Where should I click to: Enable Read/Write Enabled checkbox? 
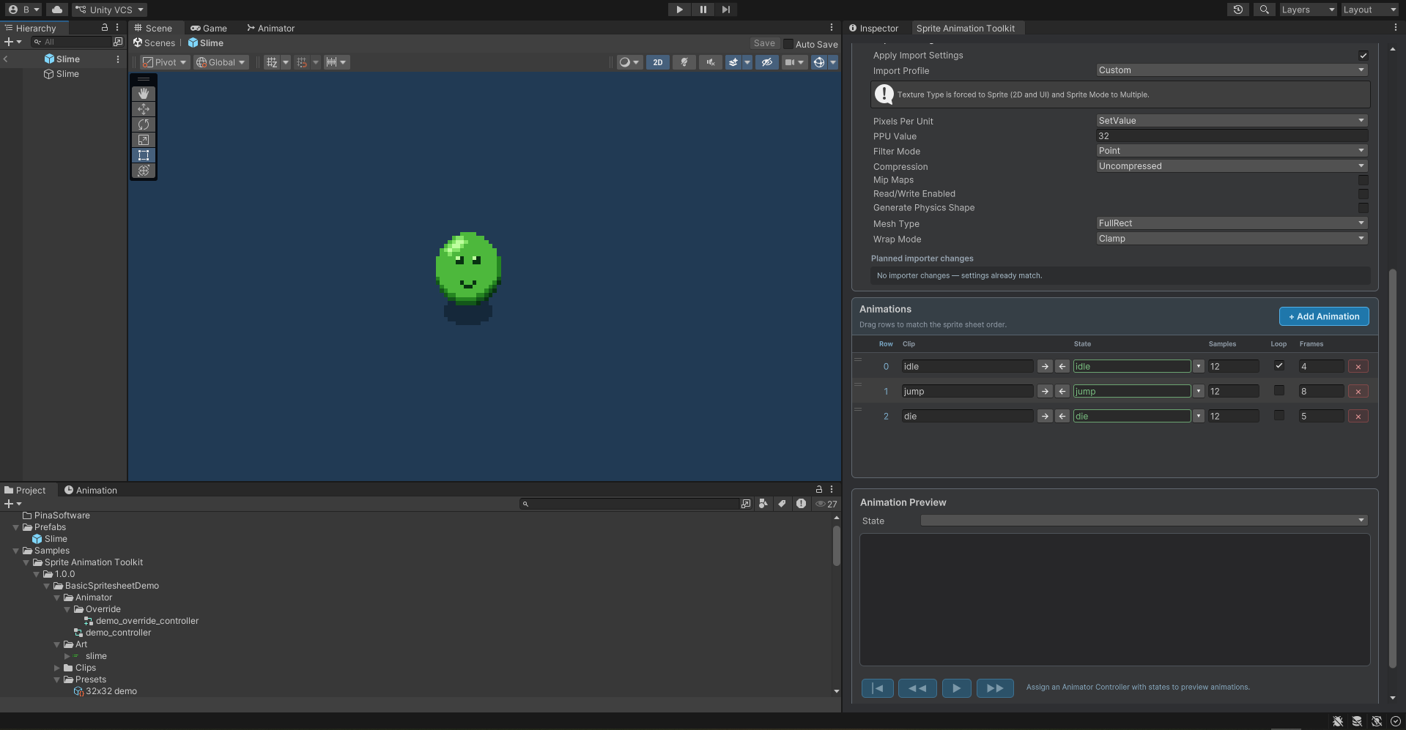1363,194
